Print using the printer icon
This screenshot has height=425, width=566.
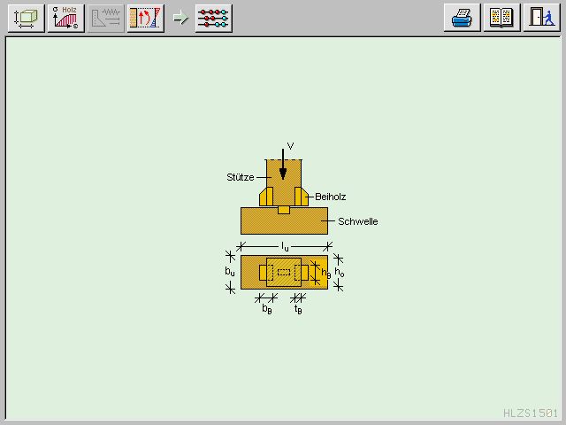[463, 18]
